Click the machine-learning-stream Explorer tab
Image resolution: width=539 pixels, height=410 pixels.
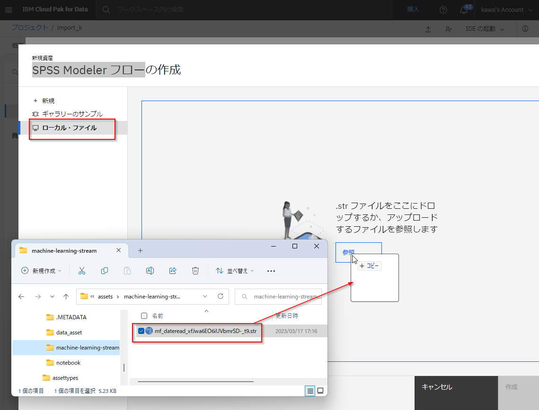coord(72,251)
